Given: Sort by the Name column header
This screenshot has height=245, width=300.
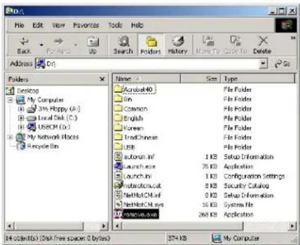Looking at the screenshot, I should [147, 79].
